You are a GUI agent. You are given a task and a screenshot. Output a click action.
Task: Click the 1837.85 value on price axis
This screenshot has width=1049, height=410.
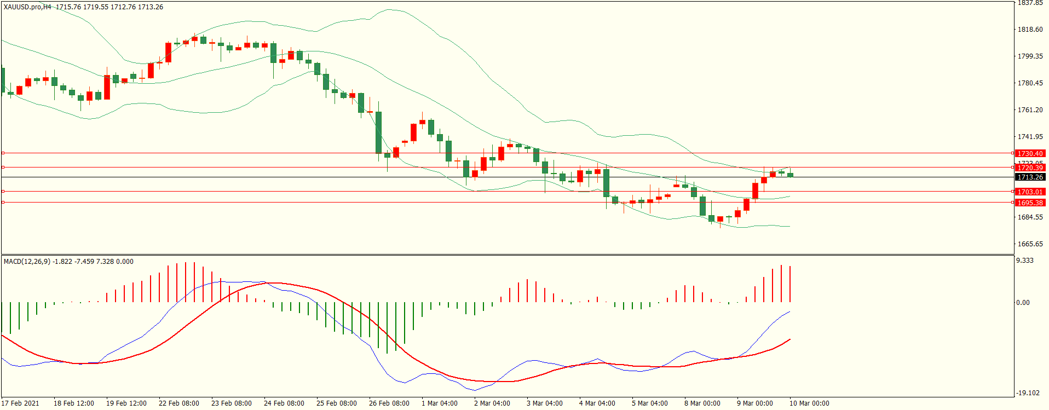[1029, 3]
